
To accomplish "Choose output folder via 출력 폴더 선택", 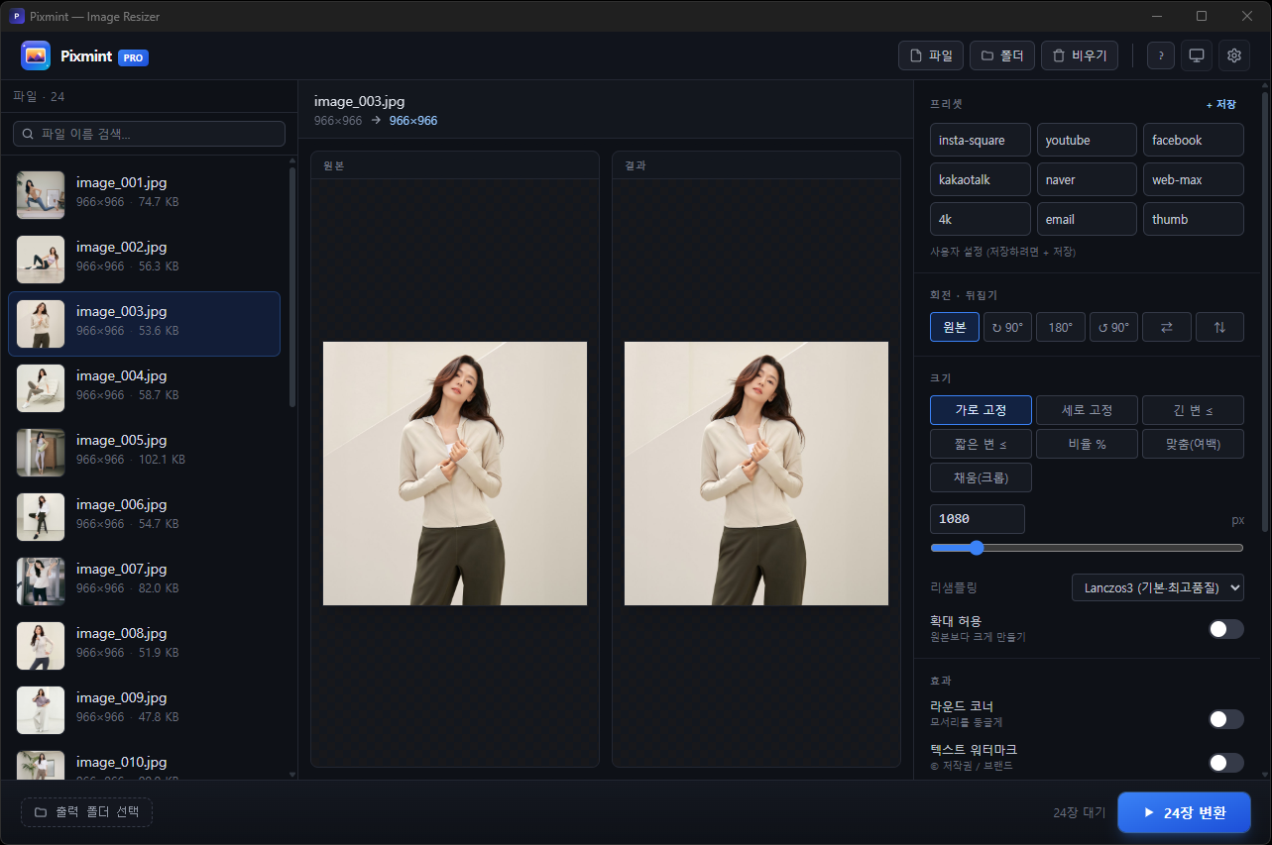I will pos(86,812).
